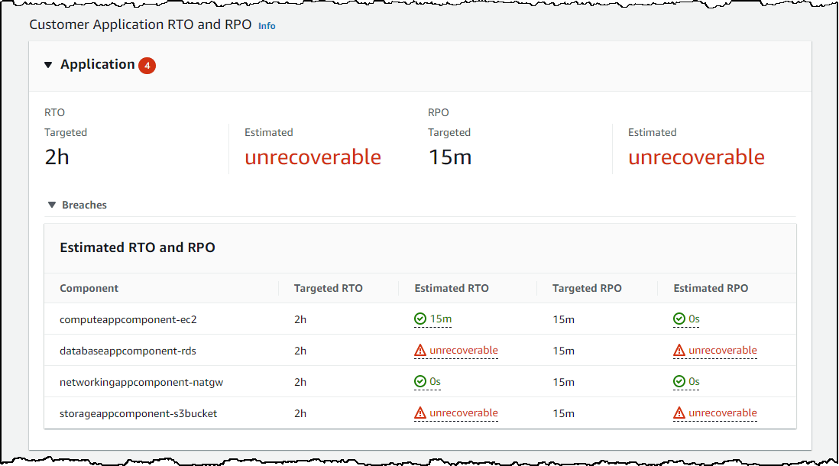This screenshot has height=466, width=839.
Task: Click the warning icon for databaseappcomponent-rds Estimated RPO
Action: click(x=679, y=351)
